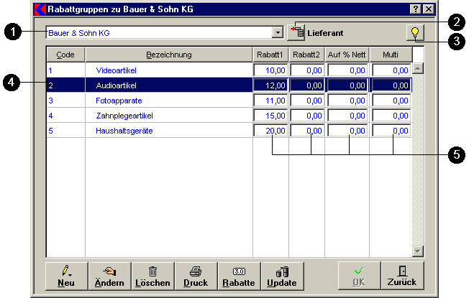This screenshot has height=298, width=469.
Task: Open Rabatte discount settings button
Action: [x=239, y=275]
